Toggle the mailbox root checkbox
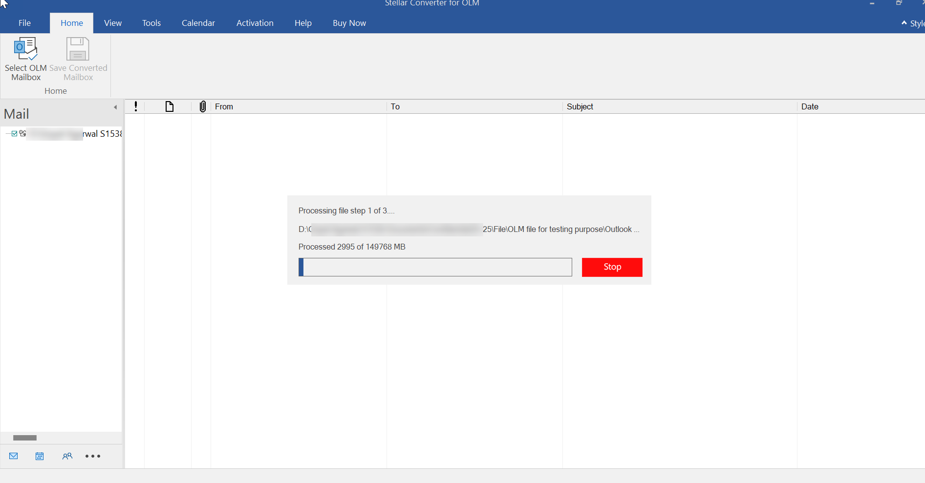Image resolution: width=925 pixels, height=483 pixels. click(15, 133)
